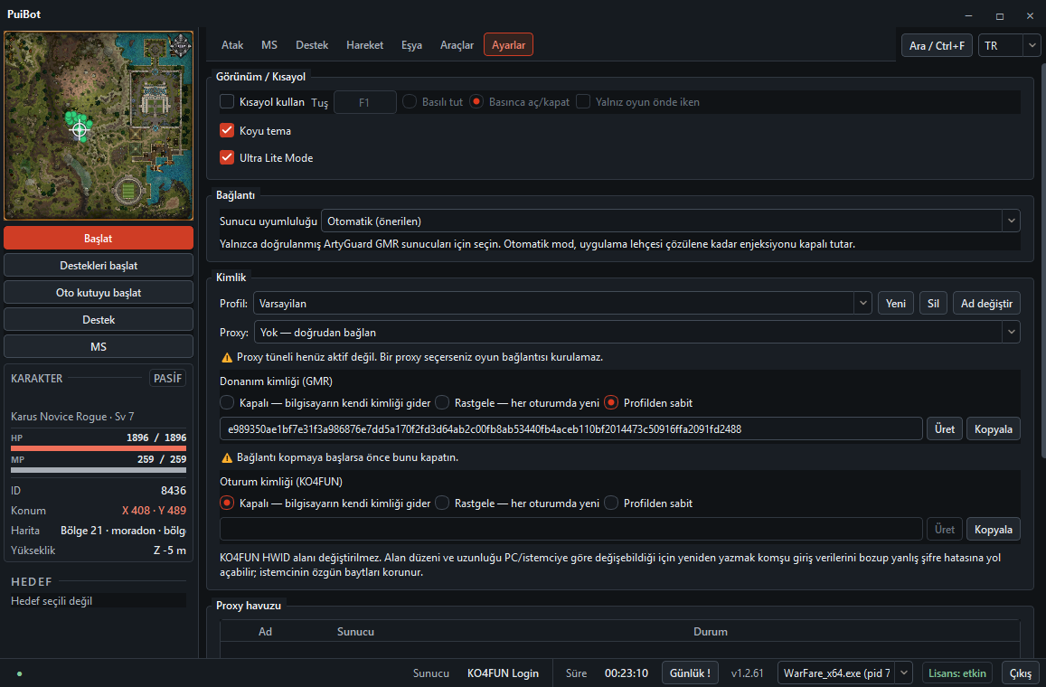Open the Araçlar tab
Screen dimensions: 1046x687
pos(457,44)
